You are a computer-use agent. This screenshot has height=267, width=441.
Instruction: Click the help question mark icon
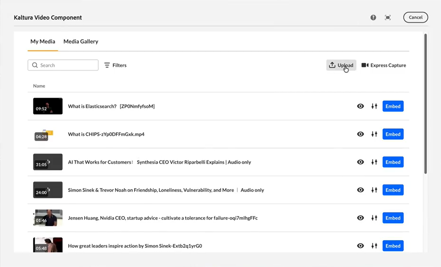click(x=373, y=18)
